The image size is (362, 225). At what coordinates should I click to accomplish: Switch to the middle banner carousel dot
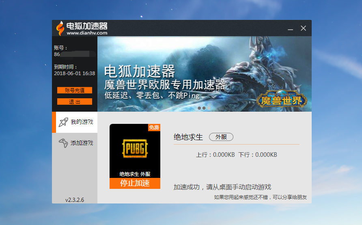(204, 108)
